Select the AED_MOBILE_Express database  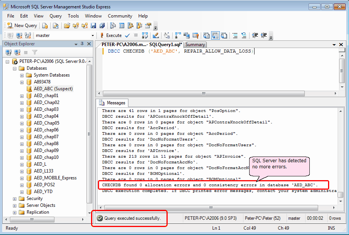[x=55, y=178]
